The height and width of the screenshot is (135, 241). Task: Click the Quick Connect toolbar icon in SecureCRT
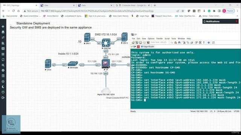coord(137,42)
